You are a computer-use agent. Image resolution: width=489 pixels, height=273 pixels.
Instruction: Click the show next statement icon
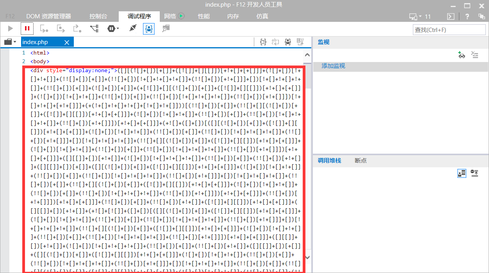[x=475, y=173]
